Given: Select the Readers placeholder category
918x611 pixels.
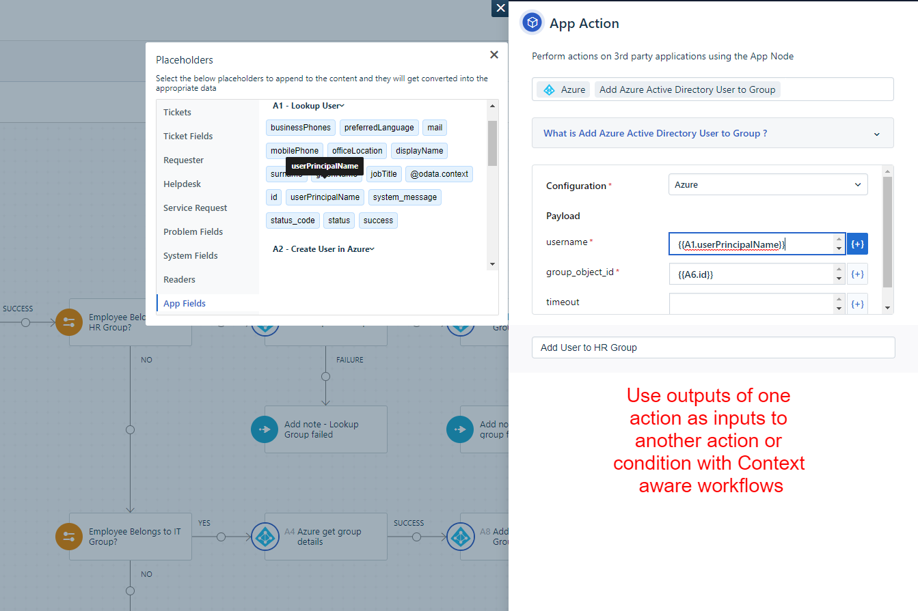Looking at the screenshot, I should [208, 279].
